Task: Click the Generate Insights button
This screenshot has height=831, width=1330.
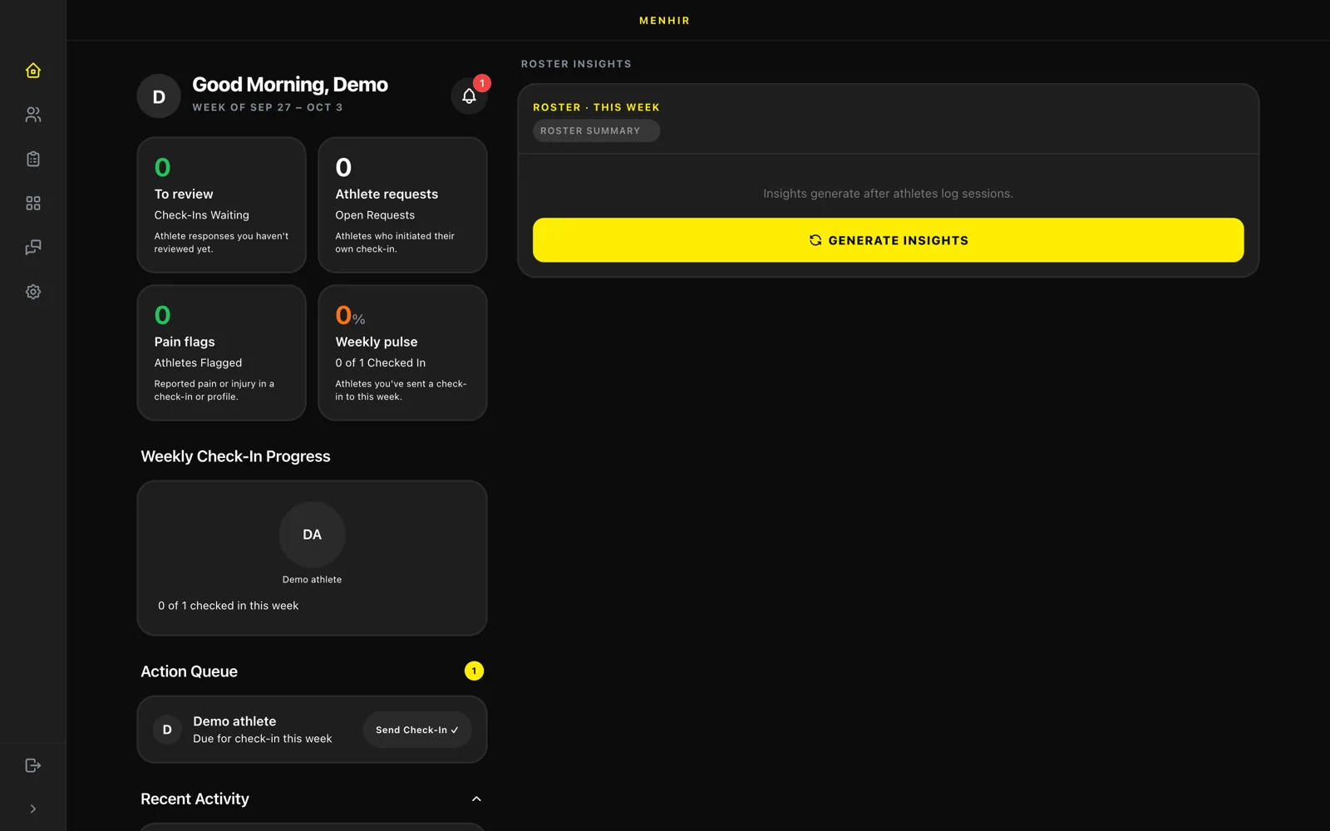Action: coord(888,240)
